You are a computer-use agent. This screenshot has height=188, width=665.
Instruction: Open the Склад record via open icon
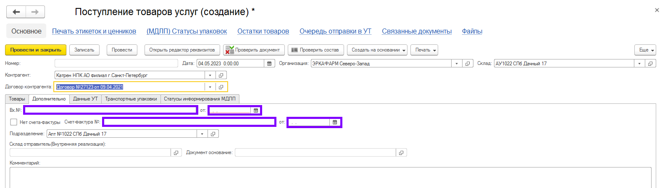pos(650,64)
